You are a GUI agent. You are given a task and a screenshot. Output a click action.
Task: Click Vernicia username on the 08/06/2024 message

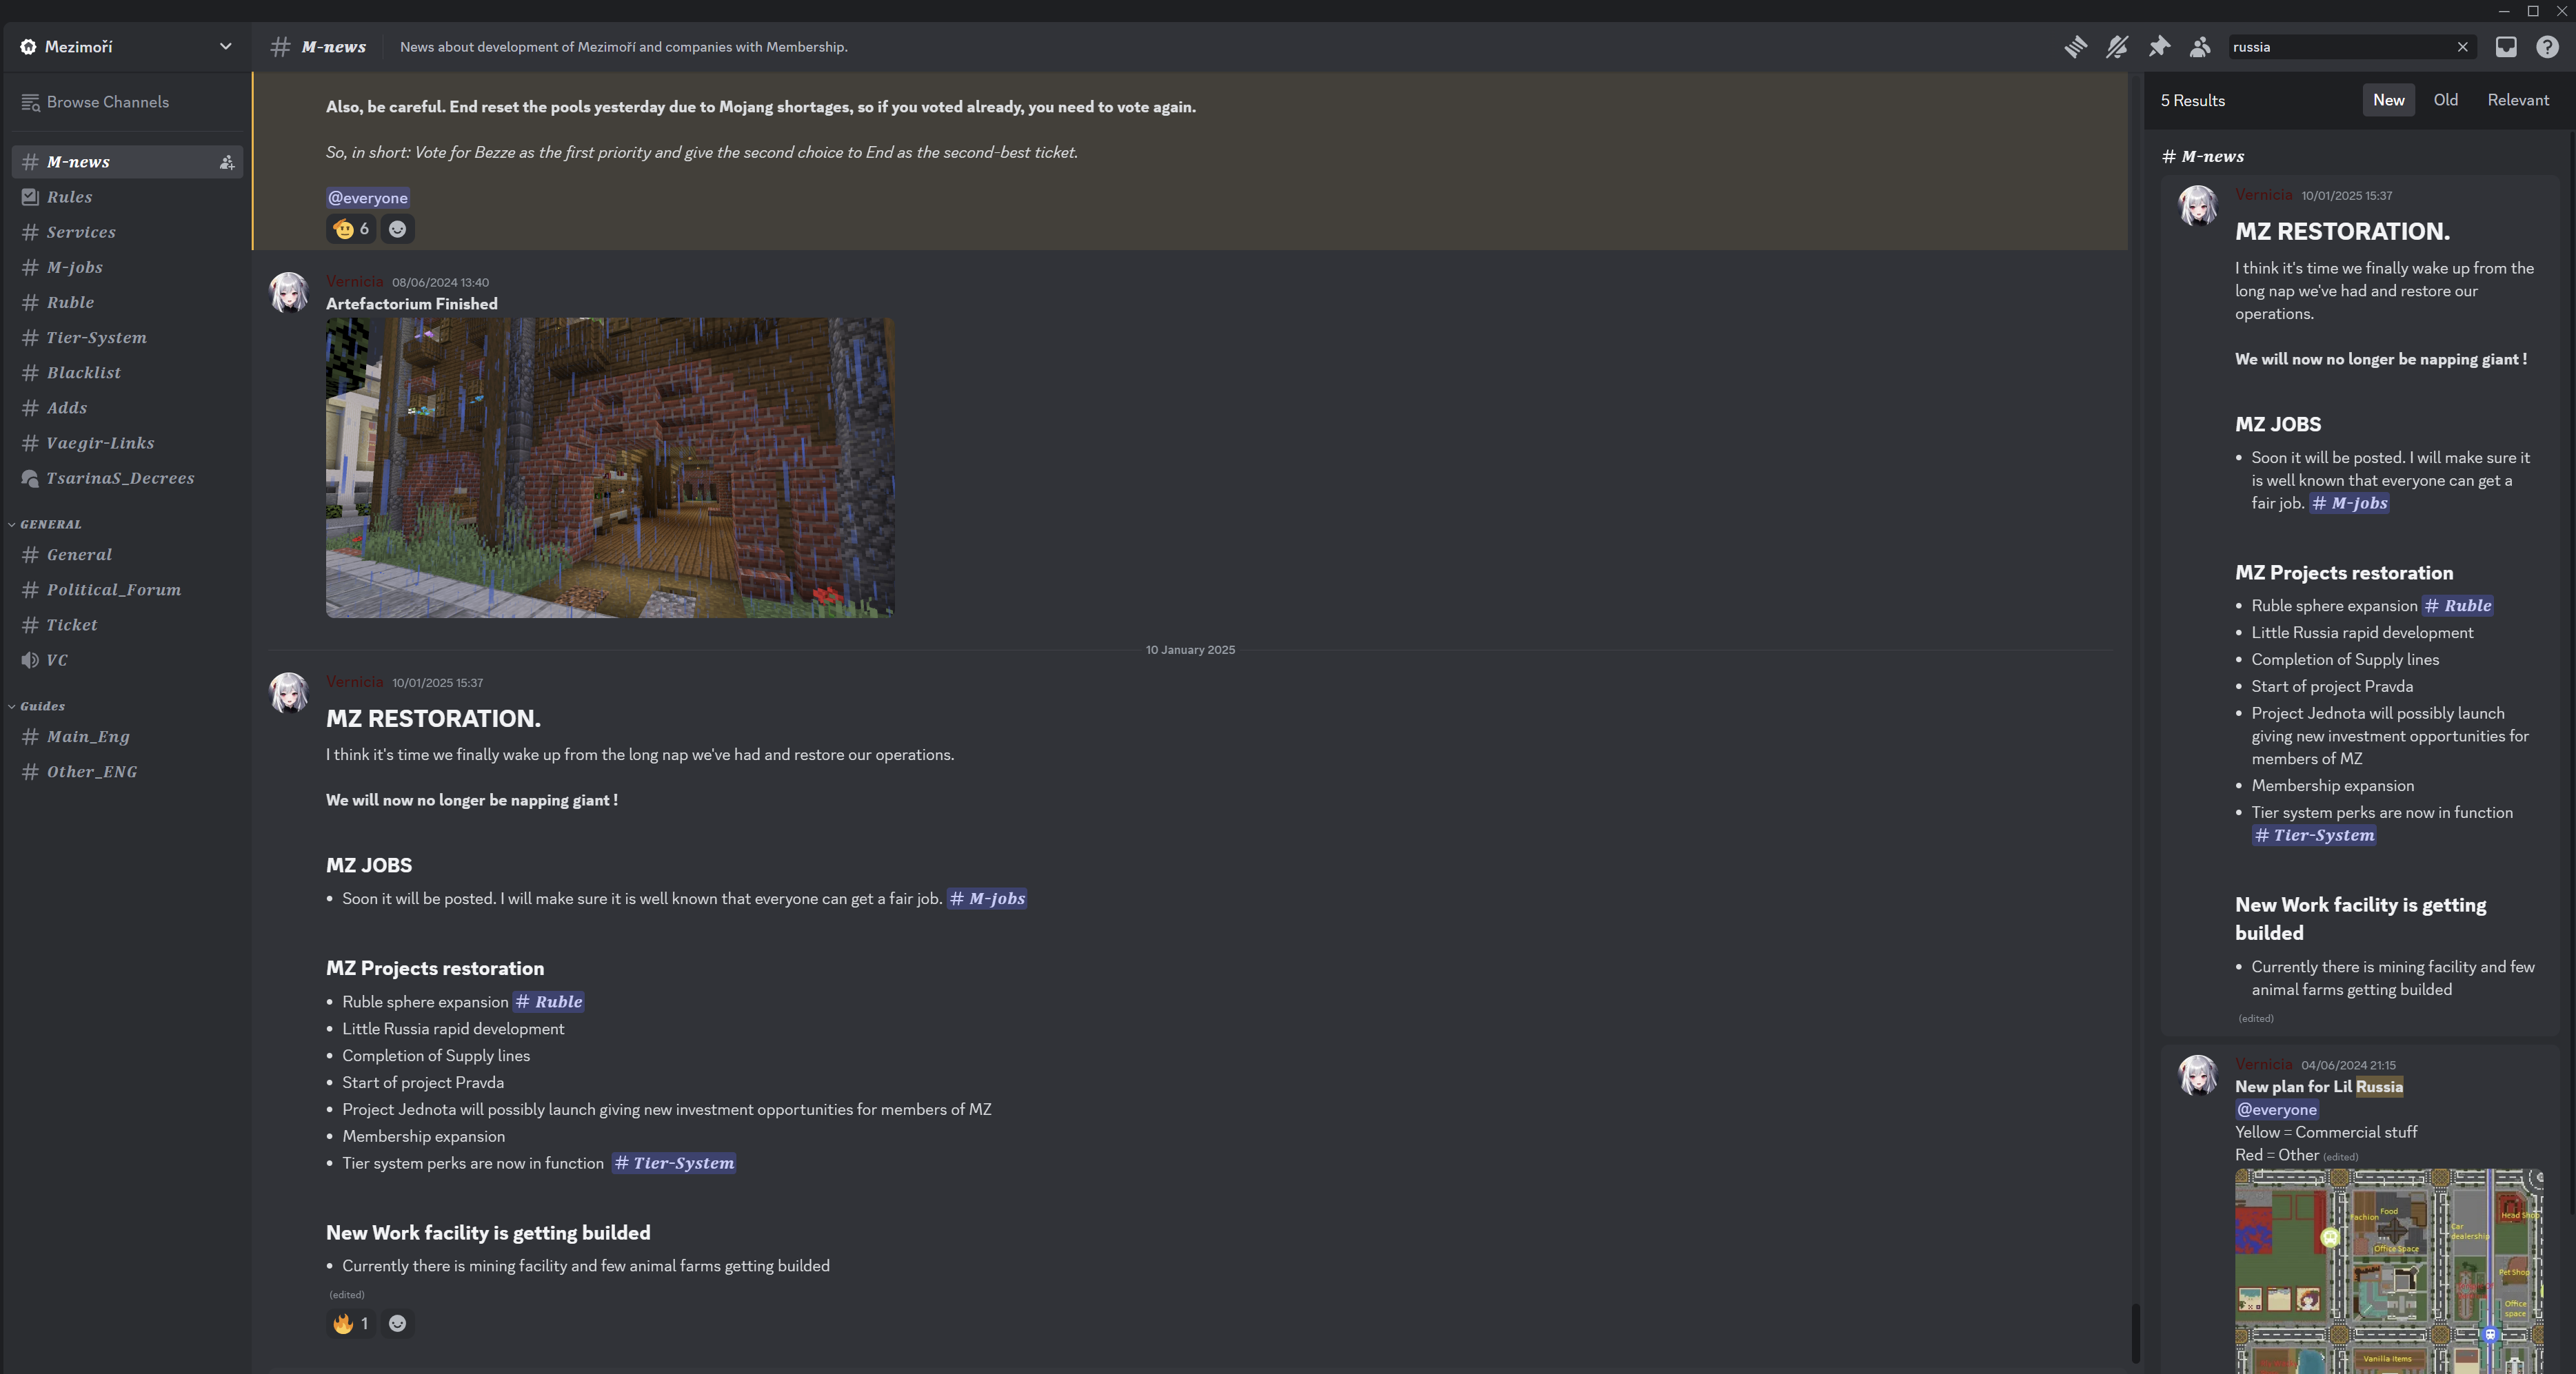coord(354,282)
